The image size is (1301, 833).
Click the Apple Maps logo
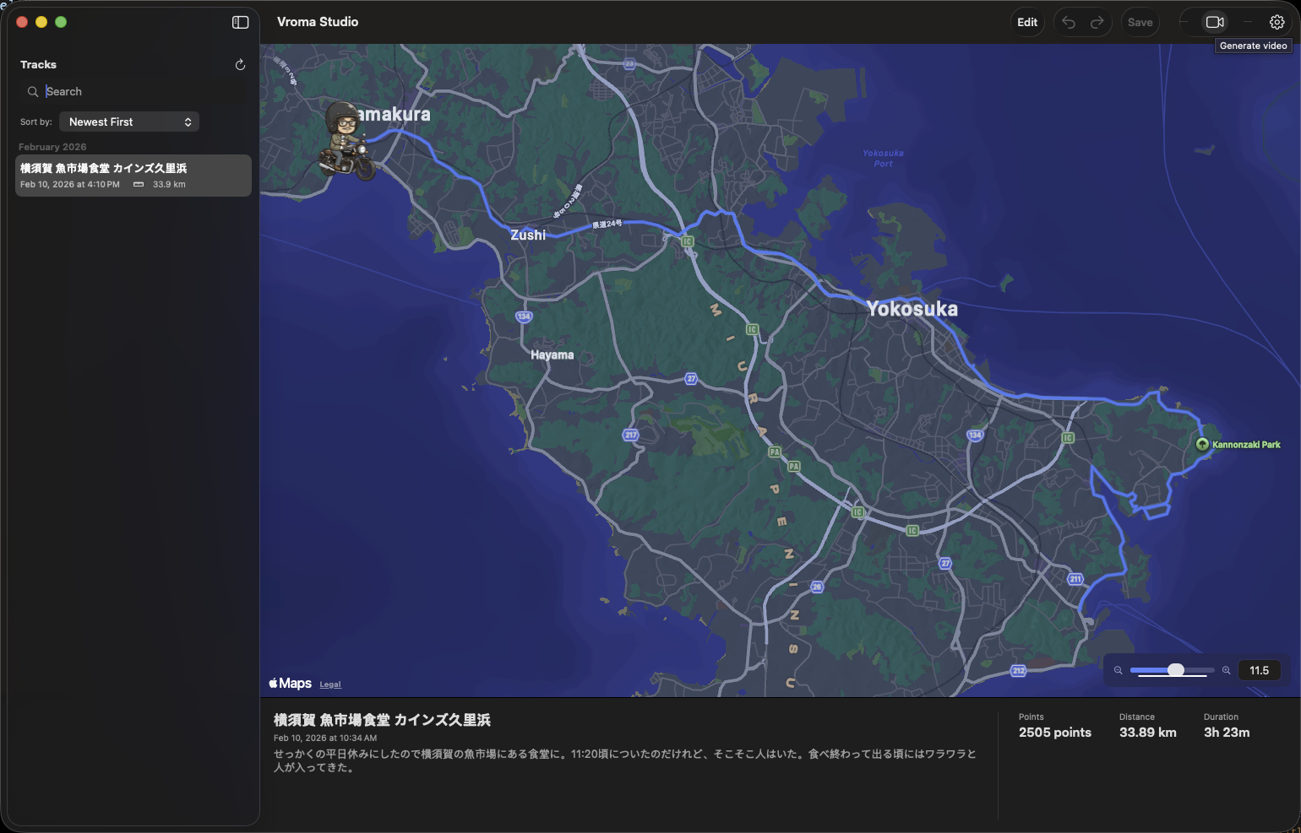pos(291,683)
